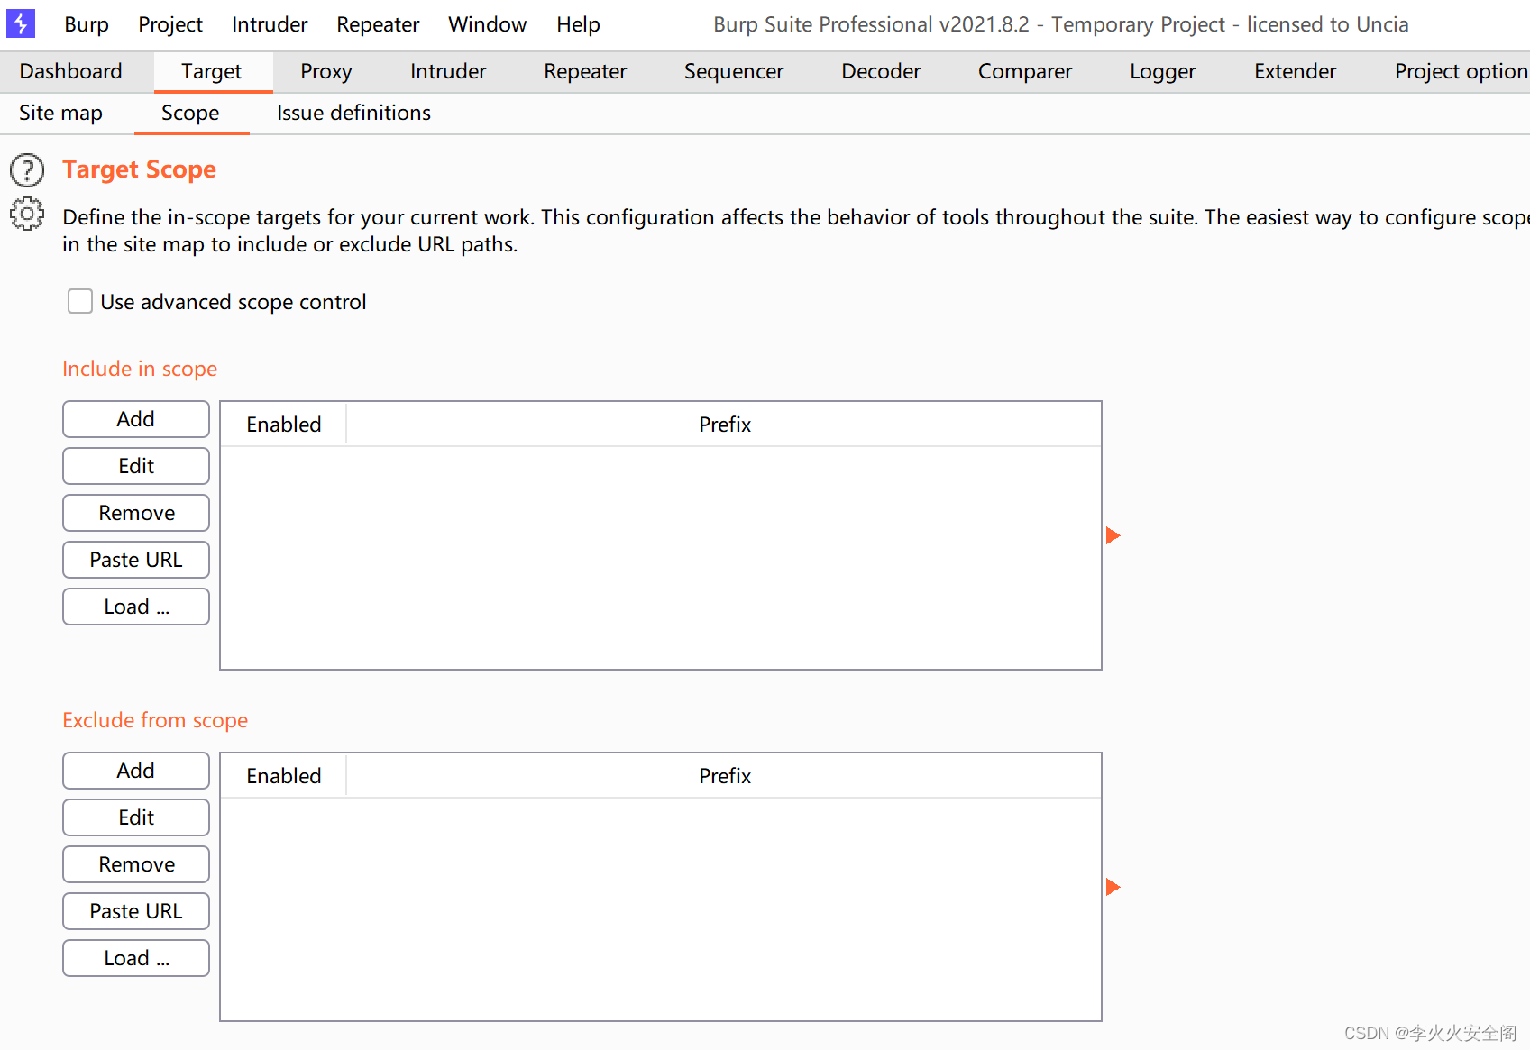Click Remove under Exclude from scope
The height and width of the screenshot is (1050, 1530).
136,864
